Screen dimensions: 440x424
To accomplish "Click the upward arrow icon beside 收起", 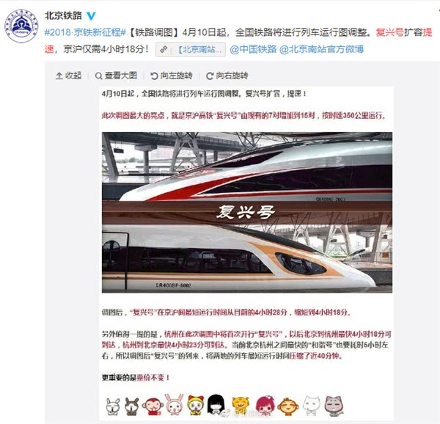I will (59, 76).
